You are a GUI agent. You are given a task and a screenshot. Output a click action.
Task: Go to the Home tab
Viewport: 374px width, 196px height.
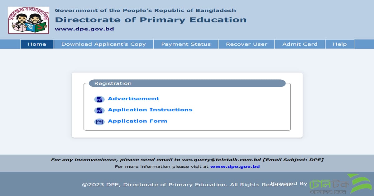37,44
